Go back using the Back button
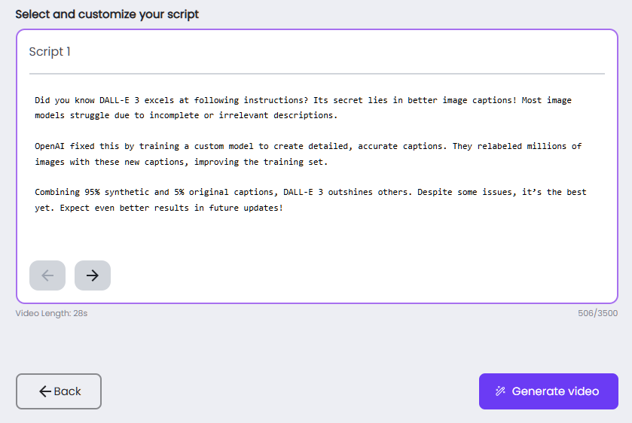The width and height of the screenshot is (632, 423). [59, 391]
